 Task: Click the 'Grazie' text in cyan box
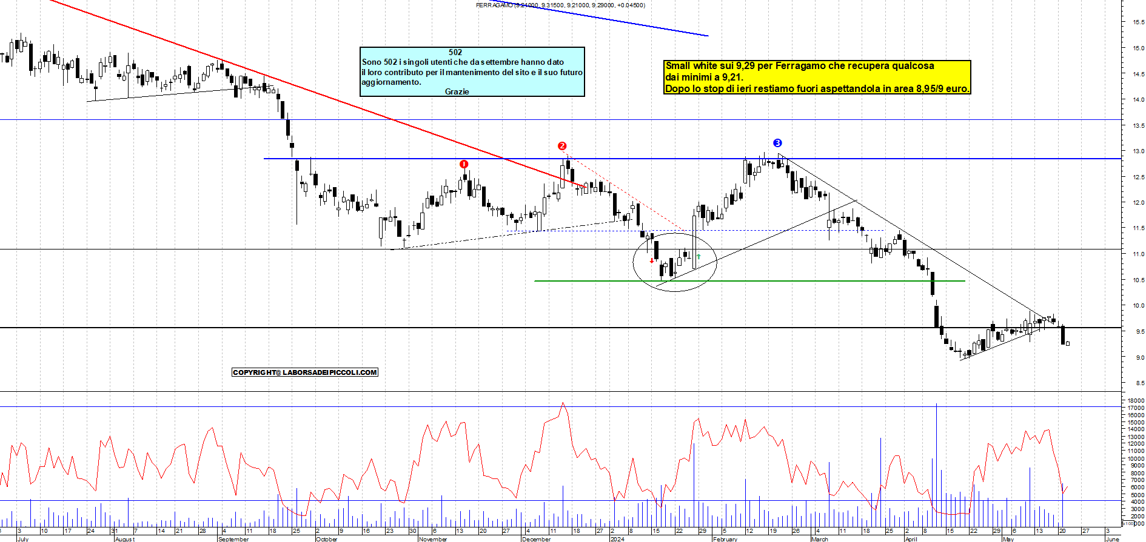pos(457,91)
